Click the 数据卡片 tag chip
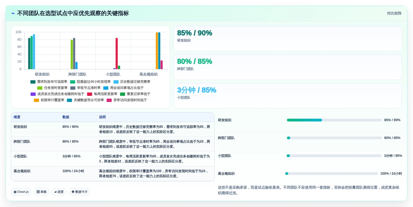 coord(80,192)
